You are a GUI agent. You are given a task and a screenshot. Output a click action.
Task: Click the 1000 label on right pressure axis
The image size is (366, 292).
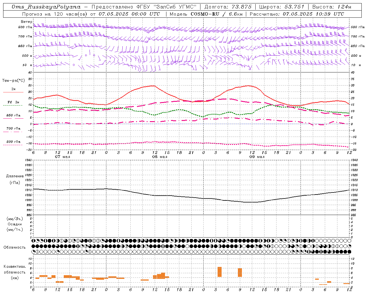pos(355,200)
